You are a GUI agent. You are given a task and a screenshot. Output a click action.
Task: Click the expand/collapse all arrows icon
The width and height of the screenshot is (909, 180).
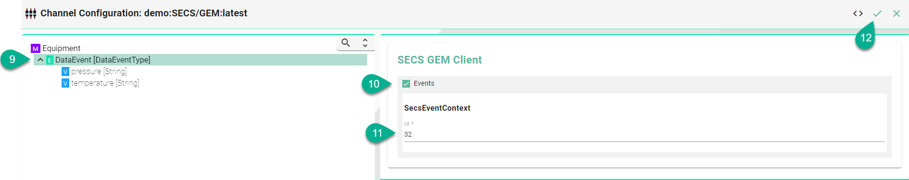pos(365,43)
